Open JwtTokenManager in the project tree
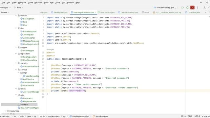The width and height of the screenshot is (210, 118). [30, 92]
